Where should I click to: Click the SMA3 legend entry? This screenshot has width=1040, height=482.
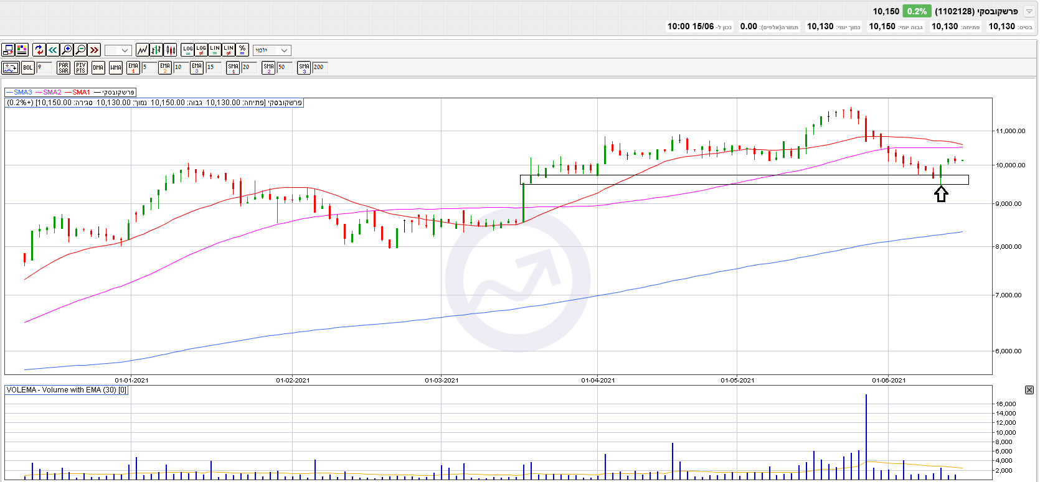(19, 92)
